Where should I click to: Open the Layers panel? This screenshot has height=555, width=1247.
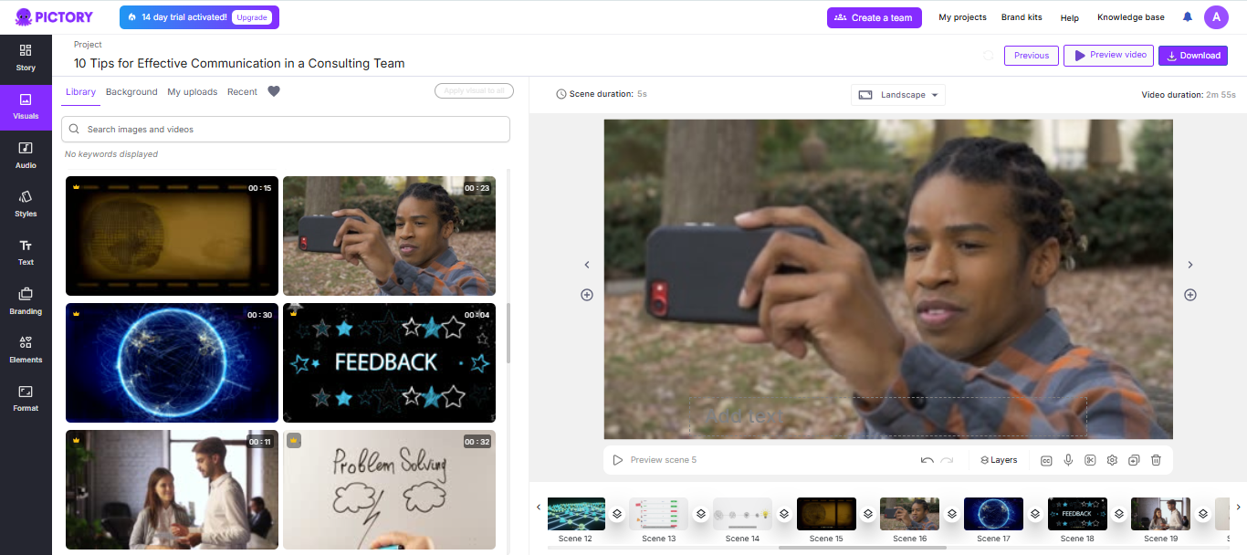999,460
